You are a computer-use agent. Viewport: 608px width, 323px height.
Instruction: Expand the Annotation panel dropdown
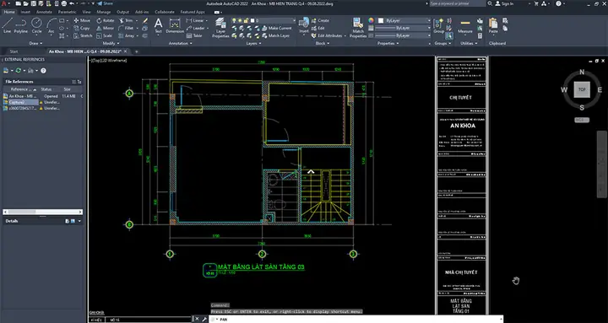181,43
